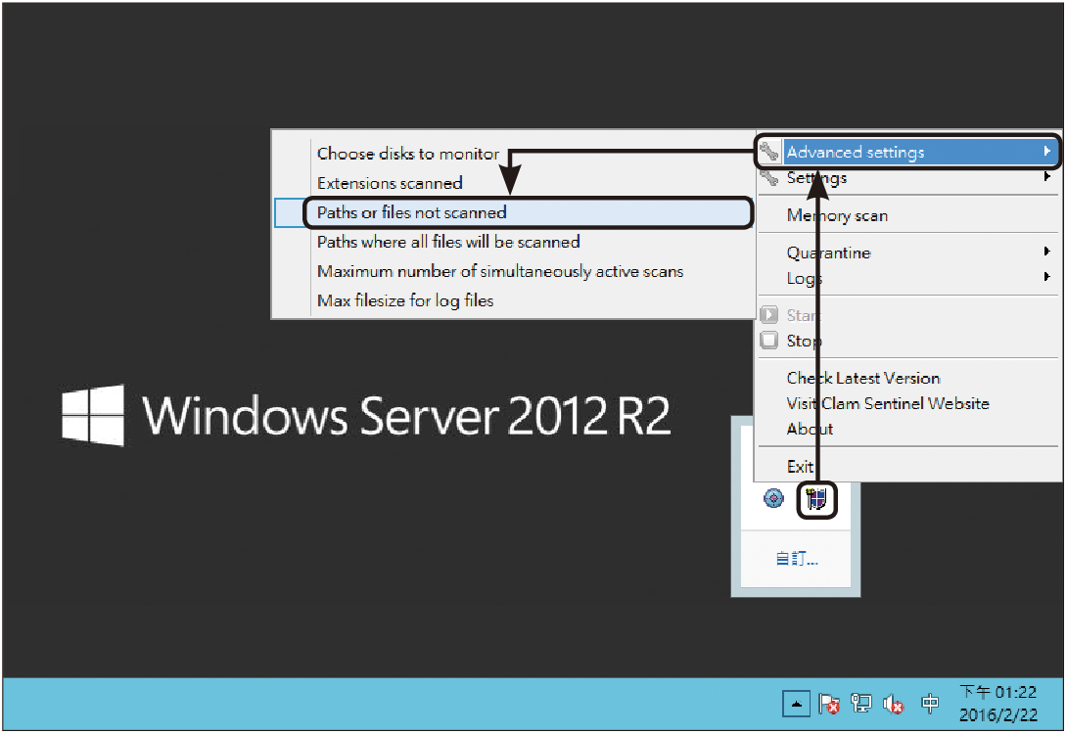Viewport: 1067px width, 734px height.
Task: Open the About entry
Action: tap(908, 429)
